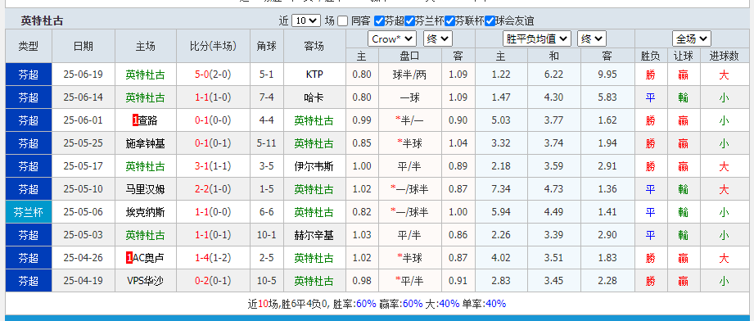Click handicap *半/一 in 查路 row
The image size is (754, 321).
click(409, 120)
